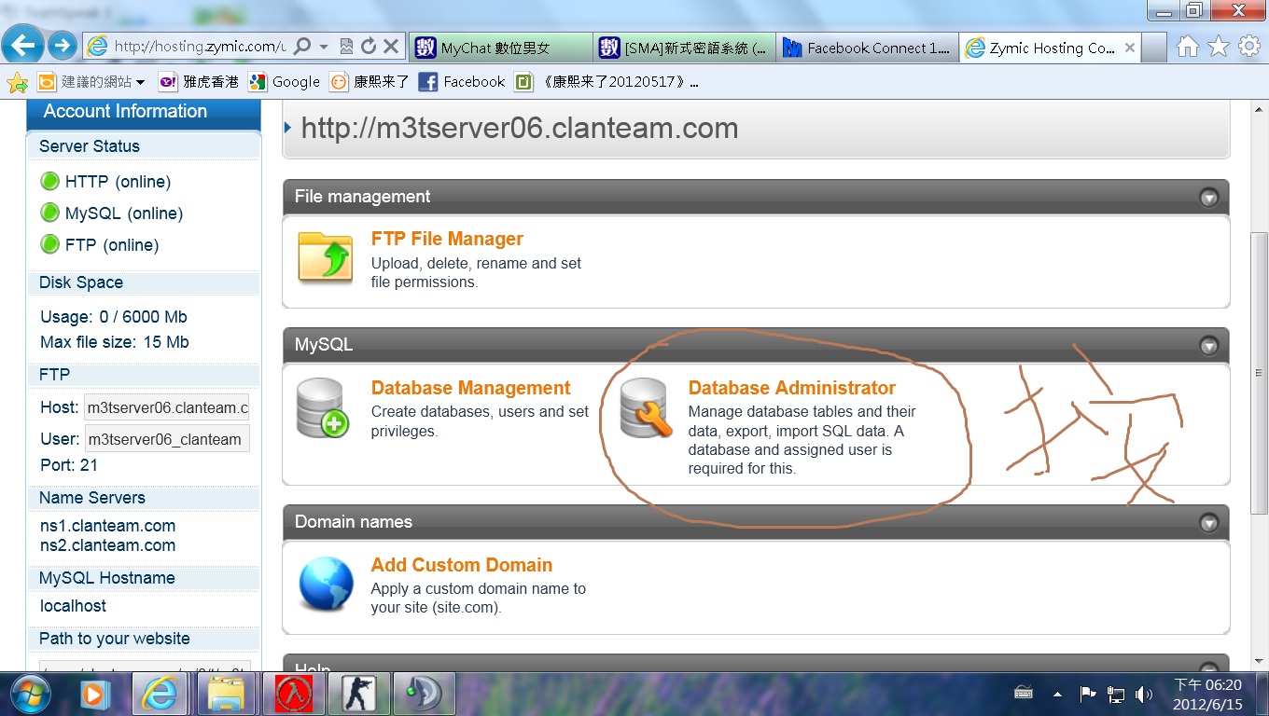
Task: Click the Path to your website field
Action: [x=145, y=666]
